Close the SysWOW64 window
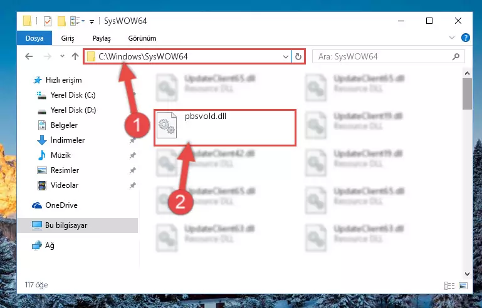 (458, 21)
